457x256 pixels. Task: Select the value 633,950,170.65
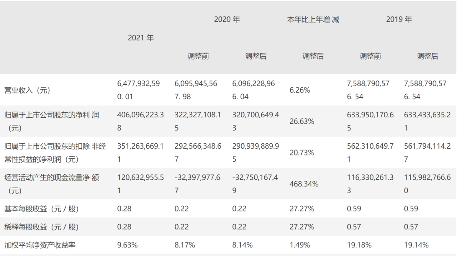tap(370, 121)
